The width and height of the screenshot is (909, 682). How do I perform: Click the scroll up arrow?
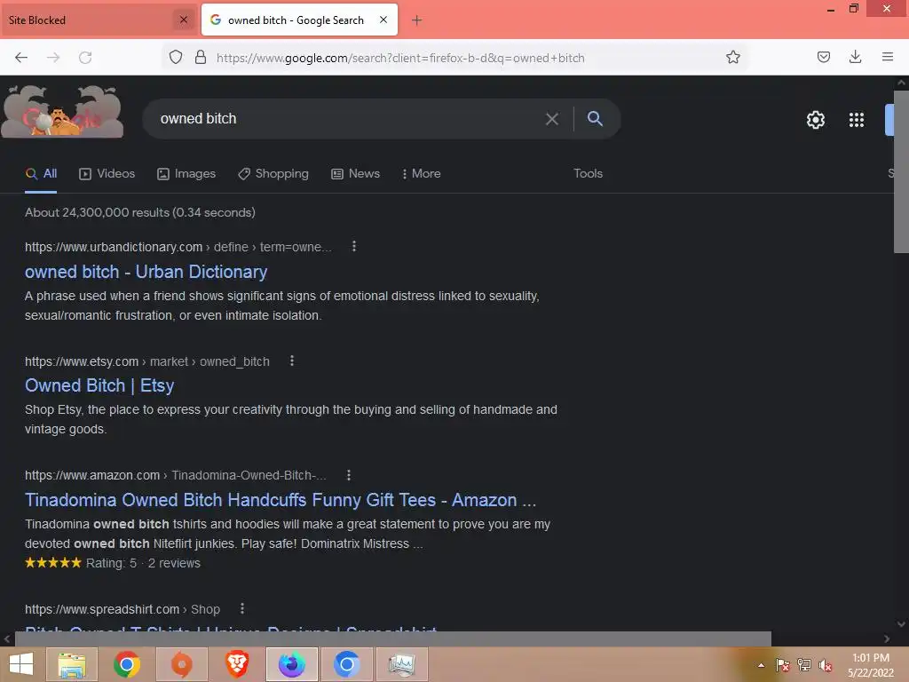tap(901, 83)
